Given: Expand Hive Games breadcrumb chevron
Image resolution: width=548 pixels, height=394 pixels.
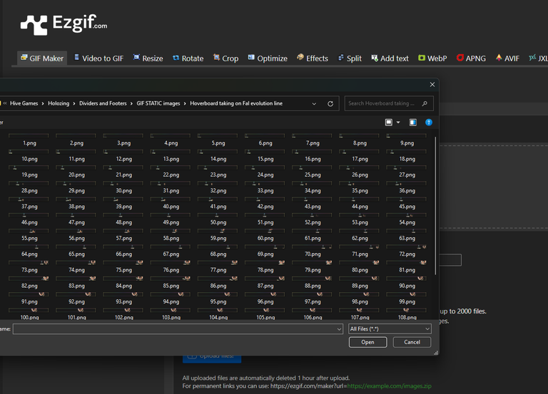Looking at the screenshot, I should pyautogui.click(x=43, y=103).
